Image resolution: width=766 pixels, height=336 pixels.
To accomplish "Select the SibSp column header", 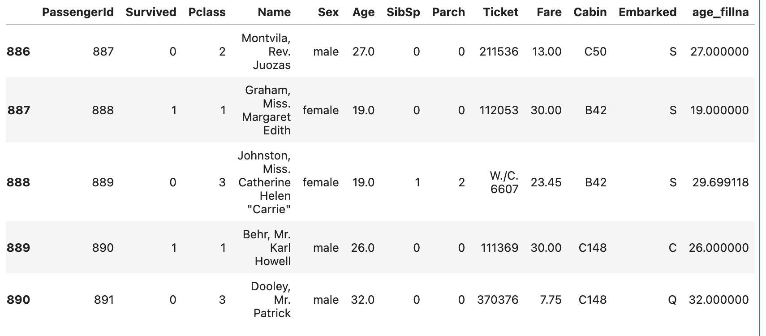I will pyautogui.click(x=403, y=12).
